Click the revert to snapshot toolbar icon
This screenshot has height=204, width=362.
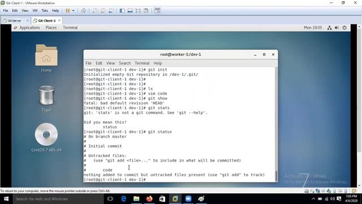[x=103, y=11]
